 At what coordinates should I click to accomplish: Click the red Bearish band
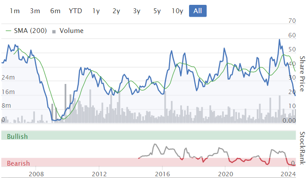click(x=148, y=162)
